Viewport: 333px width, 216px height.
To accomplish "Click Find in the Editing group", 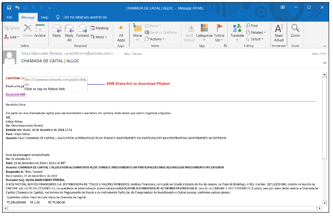I will coord(252,26).
